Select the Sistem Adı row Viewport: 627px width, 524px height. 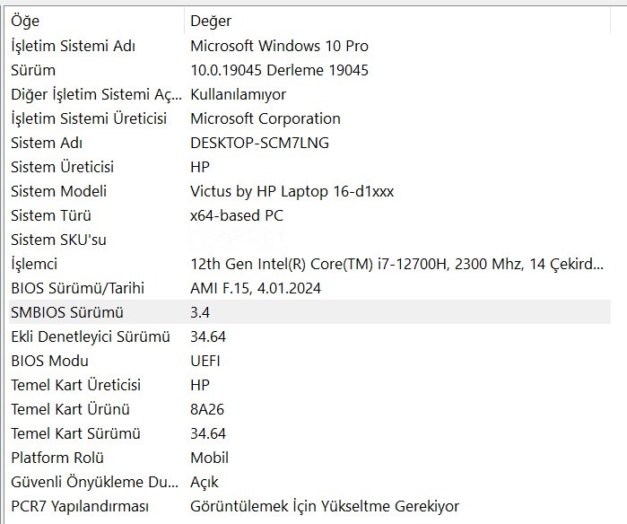[47, 143]
